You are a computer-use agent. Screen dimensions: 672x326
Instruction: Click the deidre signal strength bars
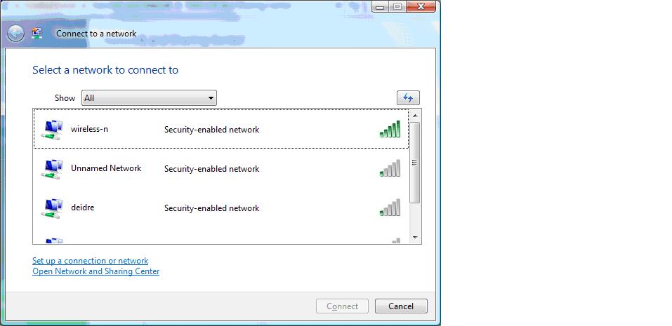(390, 208)
